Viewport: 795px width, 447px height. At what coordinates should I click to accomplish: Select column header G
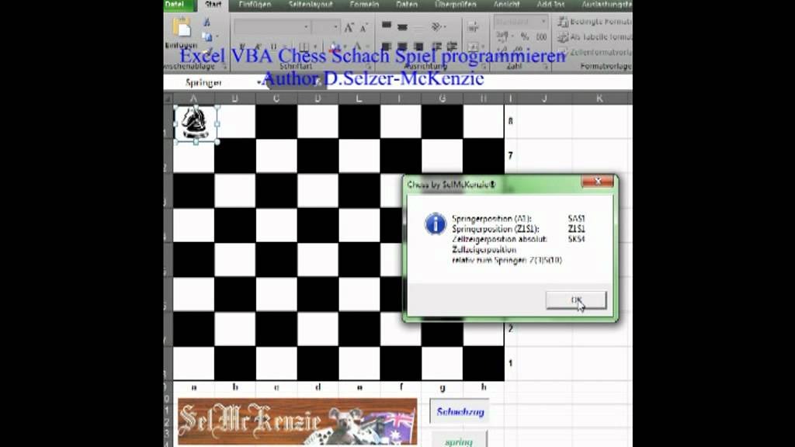tap(442, 99)
